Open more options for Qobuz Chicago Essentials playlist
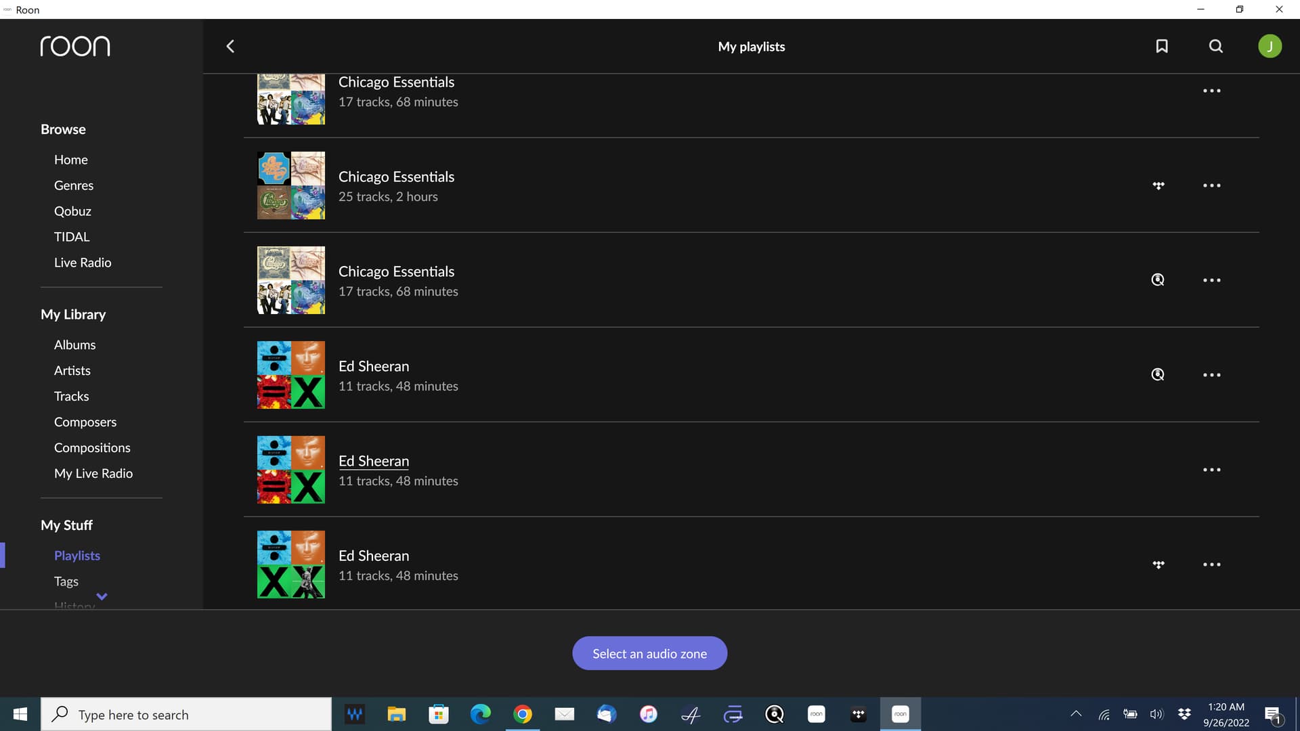Image resolution: width=1300 pixels, height=731 pixels. (1212, 280)
